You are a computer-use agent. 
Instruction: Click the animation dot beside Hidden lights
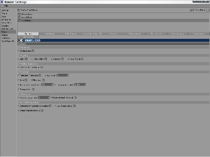click(32, 59)
